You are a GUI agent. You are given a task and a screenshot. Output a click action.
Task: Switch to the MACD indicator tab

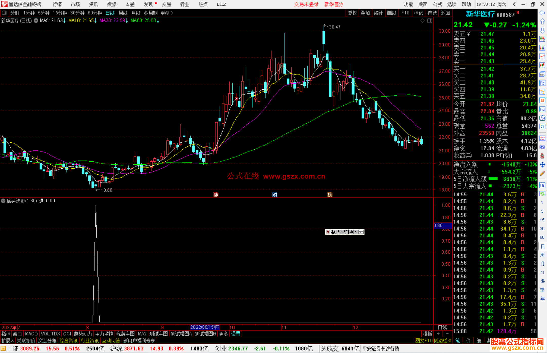coord(31,334)
